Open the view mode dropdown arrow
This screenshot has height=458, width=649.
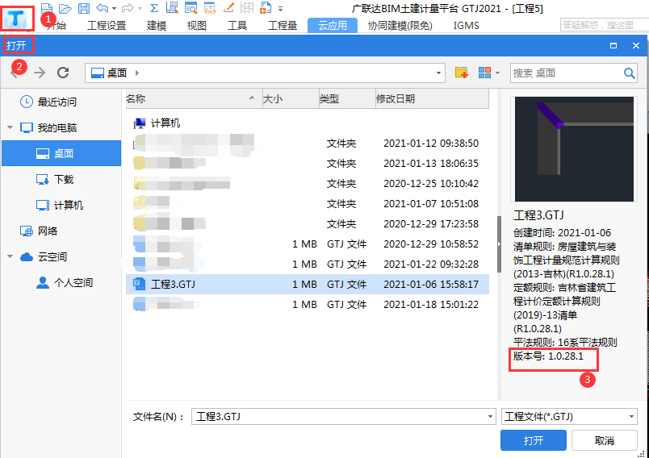[497, 73]
